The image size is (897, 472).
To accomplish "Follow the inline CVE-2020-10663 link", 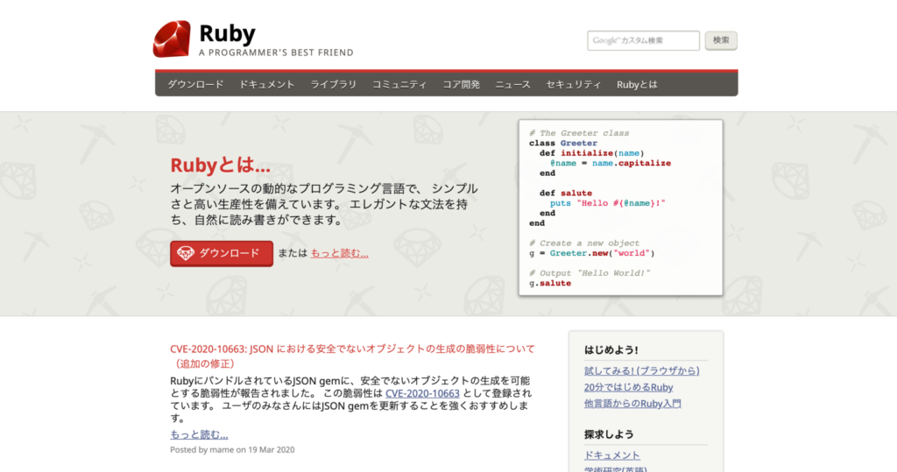I will (x=423, y=393).
